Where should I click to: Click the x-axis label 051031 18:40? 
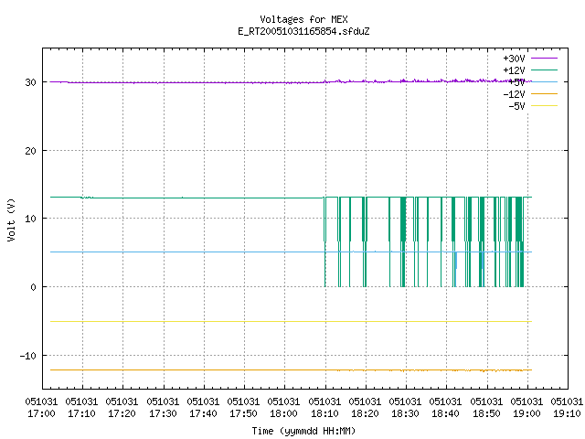(446, 408)
